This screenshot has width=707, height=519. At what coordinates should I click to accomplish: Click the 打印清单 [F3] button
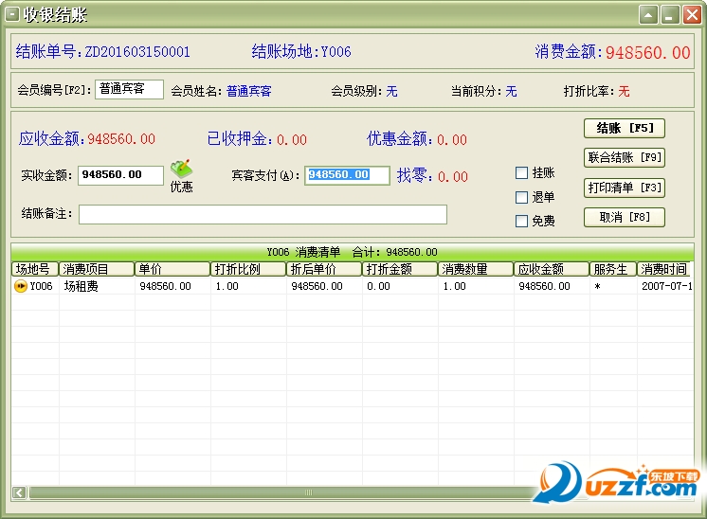point(624,188)
